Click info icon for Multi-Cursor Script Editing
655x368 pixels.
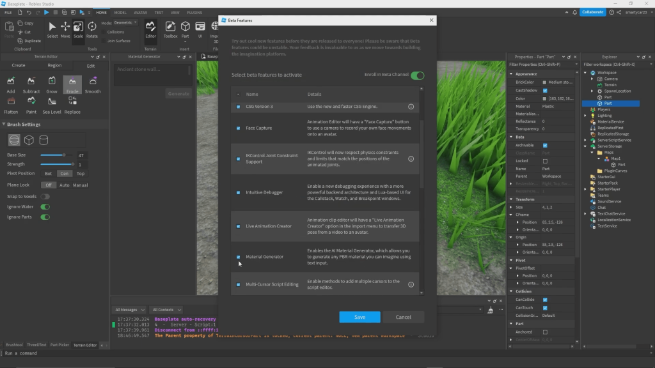coord(411,284)
